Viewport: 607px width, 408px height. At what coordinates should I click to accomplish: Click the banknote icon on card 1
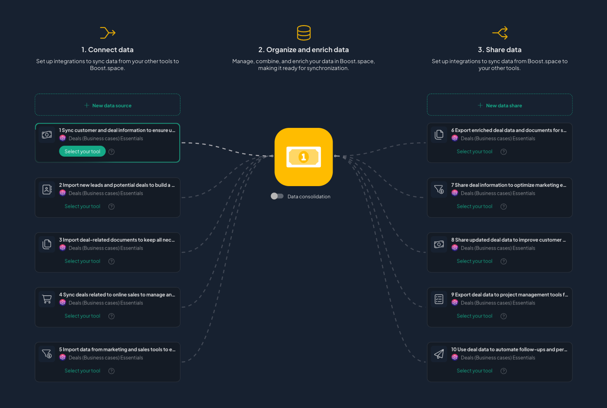pos(47,135)
